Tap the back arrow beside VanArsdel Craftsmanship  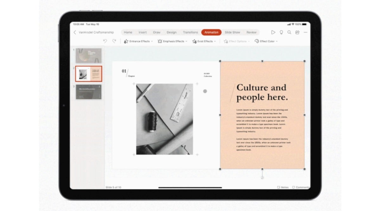[75, 32]
